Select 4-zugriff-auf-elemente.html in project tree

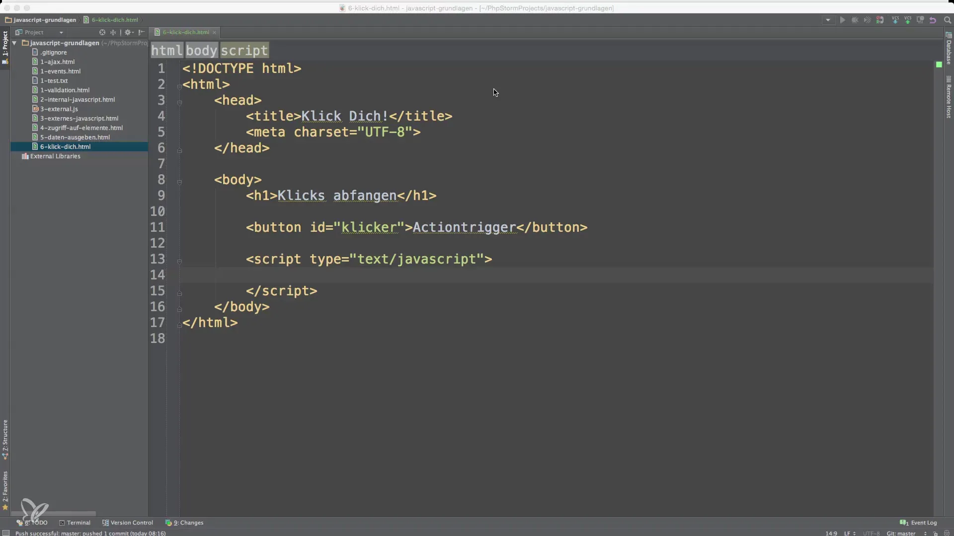(81, 128)
